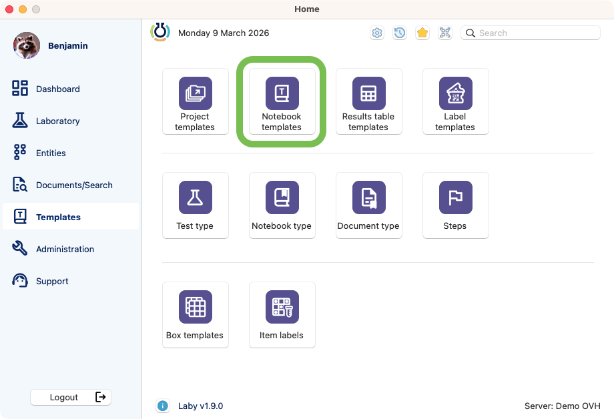This screenshot has height=419, width=614.
Task: Open the Document type tile
Action: click(368, 205)
